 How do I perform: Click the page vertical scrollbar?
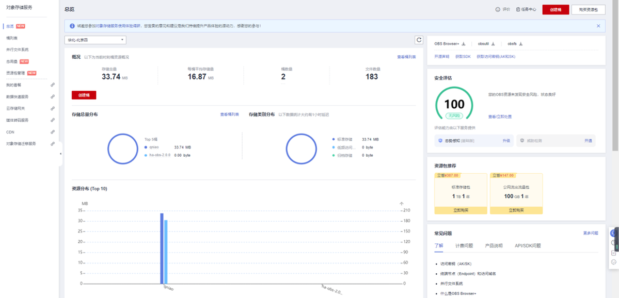(615, 75)
